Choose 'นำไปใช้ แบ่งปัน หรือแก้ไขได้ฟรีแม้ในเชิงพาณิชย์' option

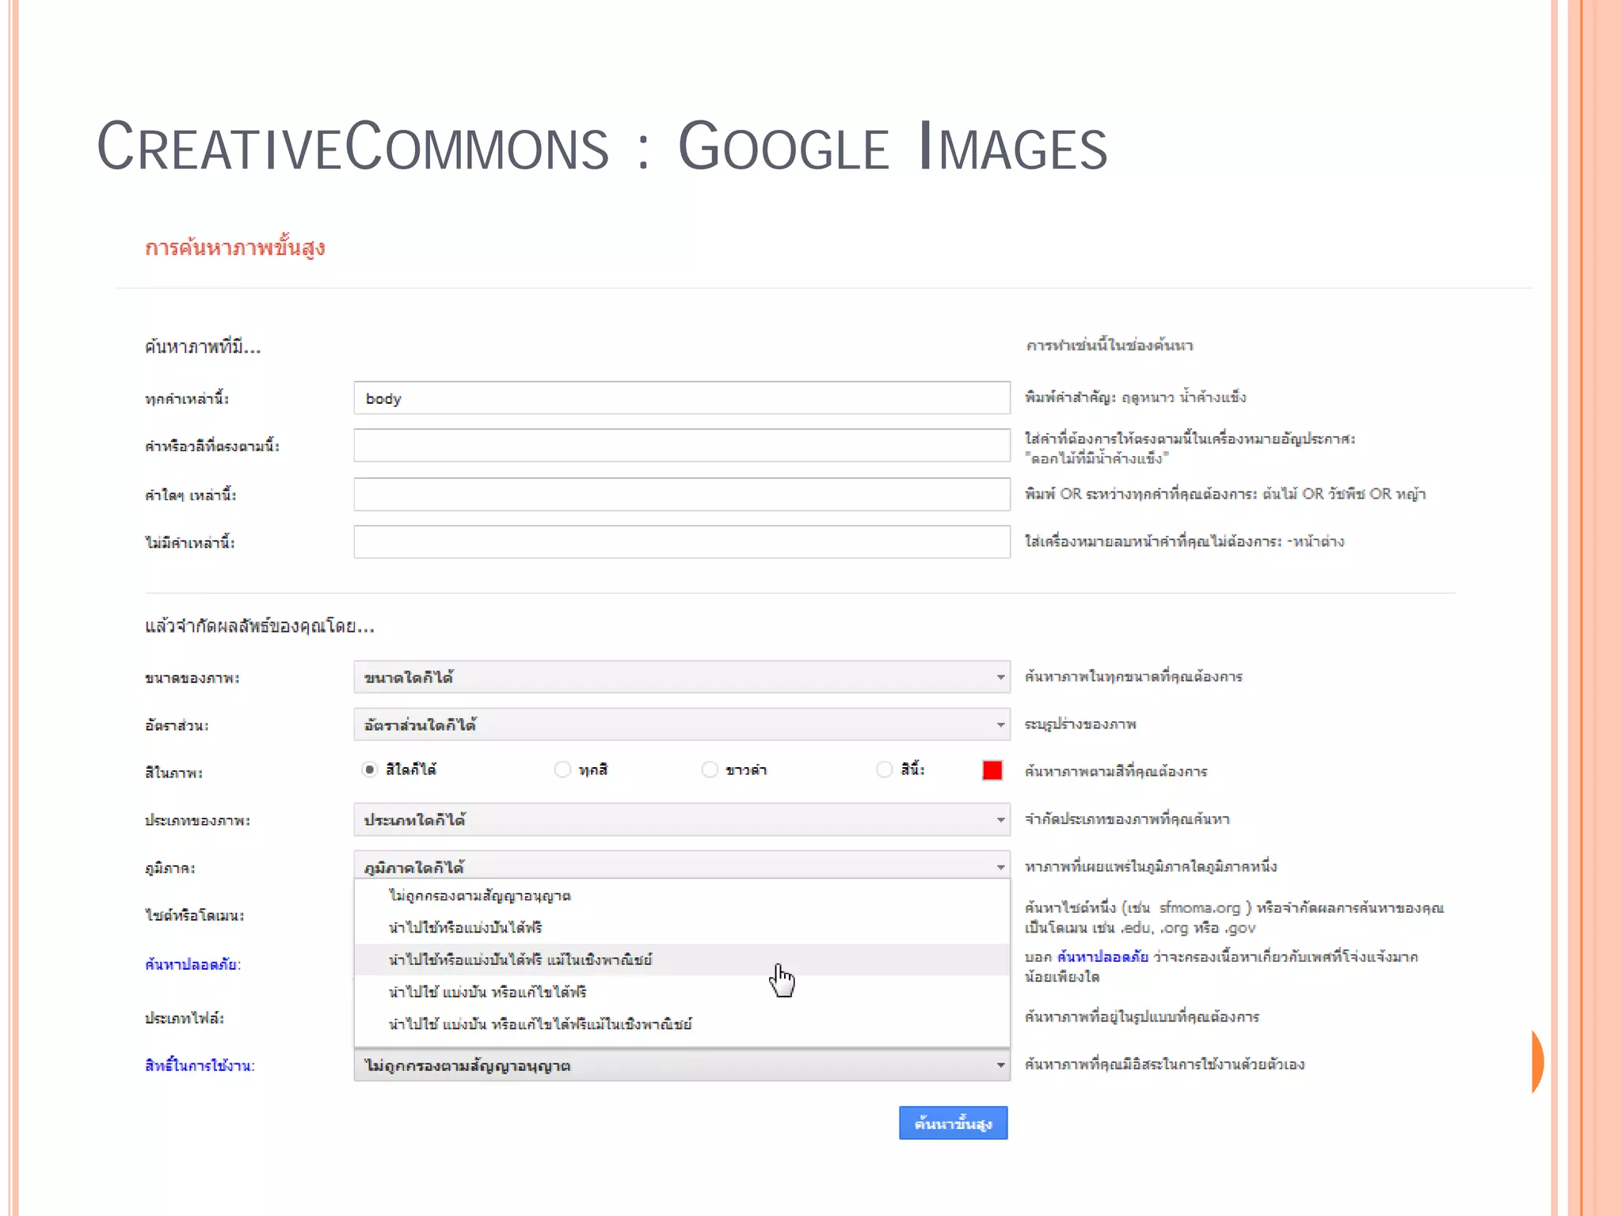pyautogui.click(x=682, y=1024)
